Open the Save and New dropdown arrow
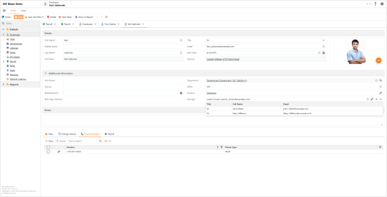Image resolution: width=387 pixels, height=197 pixels. tap(43, 17)
